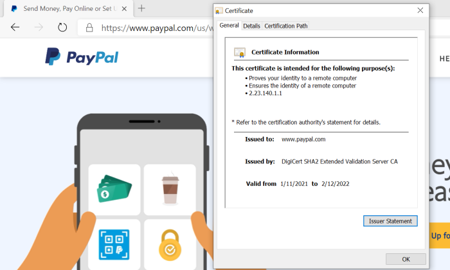Click the certificate icon in dialog title
Screen dimensions: 450x270
click(x=219, y=11)
